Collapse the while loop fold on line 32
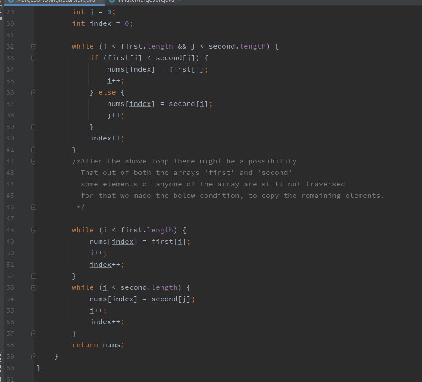This screenshot has height=382, width=422. pos(34,47)
